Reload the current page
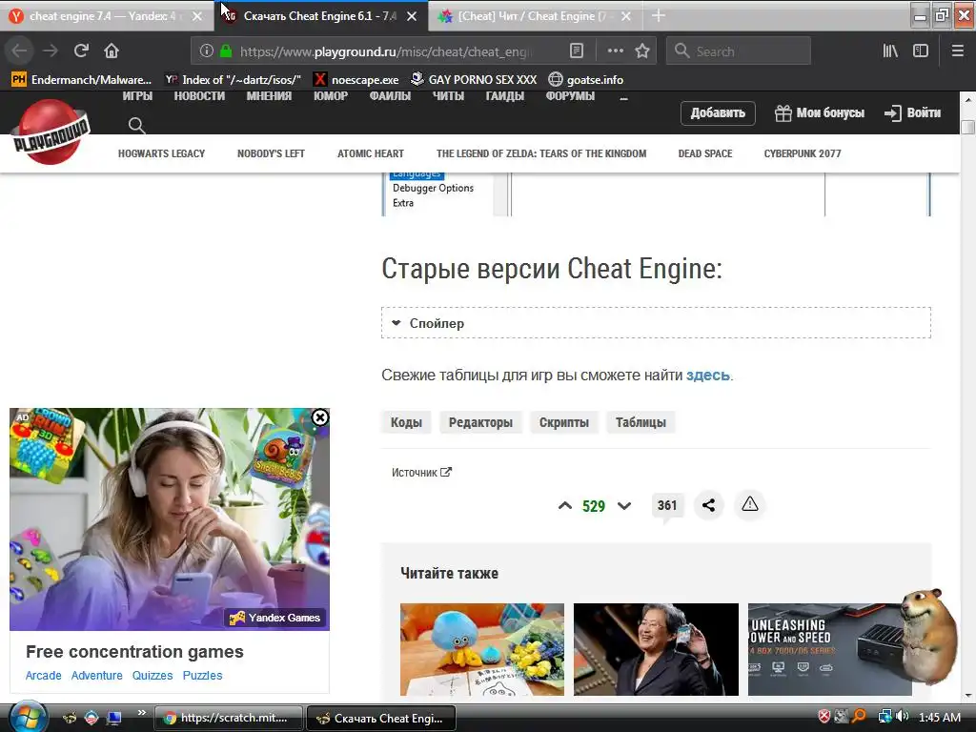The height and width of the screenshot is (732, 976). click(x=81, y=51)
